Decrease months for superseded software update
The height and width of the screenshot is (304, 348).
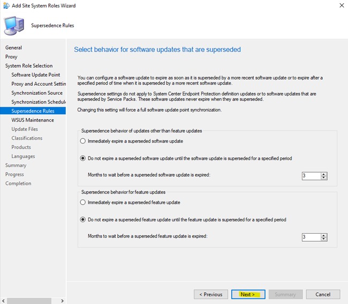324,177
